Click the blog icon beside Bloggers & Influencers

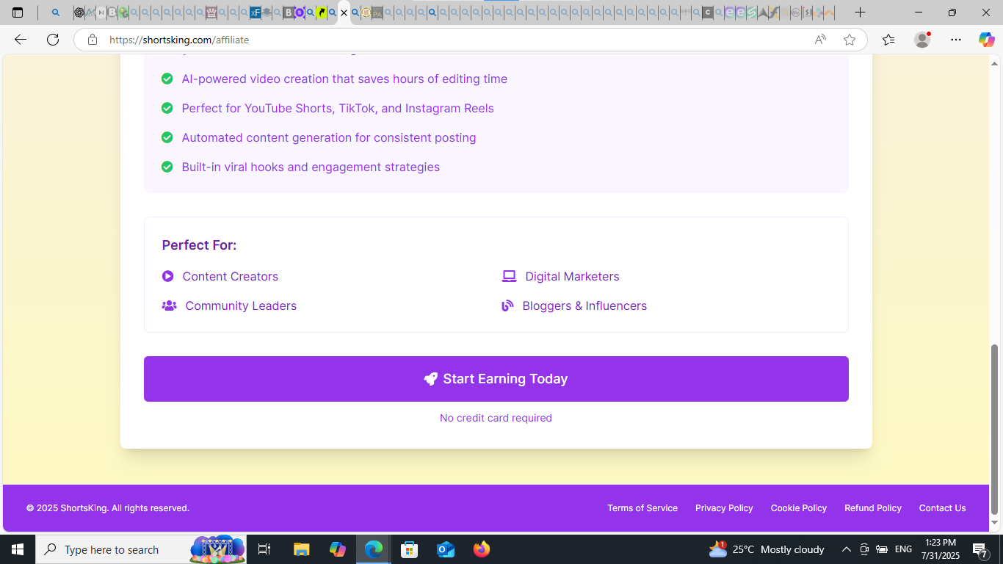507,305
